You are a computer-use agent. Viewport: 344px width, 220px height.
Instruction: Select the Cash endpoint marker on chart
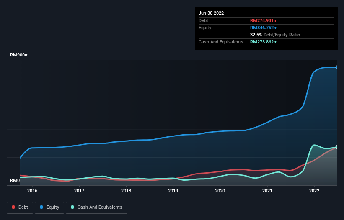pyautogui.click(x=337, y=147)
